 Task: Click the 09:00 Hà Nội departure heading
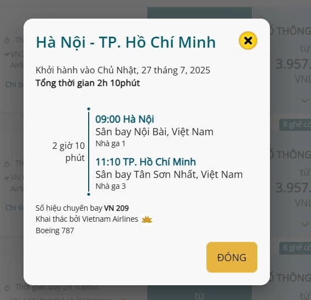[124, 119]
